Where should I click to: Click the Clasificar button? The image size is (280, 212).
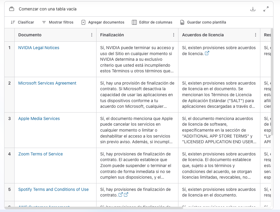coord(22,22)
